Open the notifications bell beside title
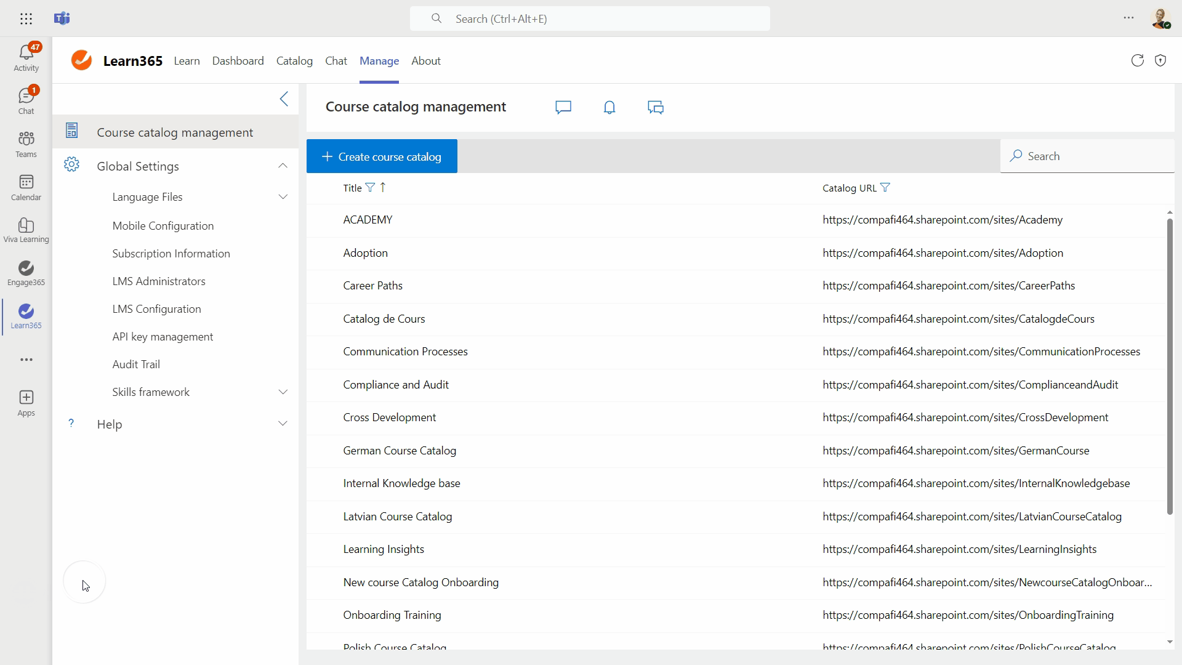1182x665 pixels. click(x=609, y=107)
